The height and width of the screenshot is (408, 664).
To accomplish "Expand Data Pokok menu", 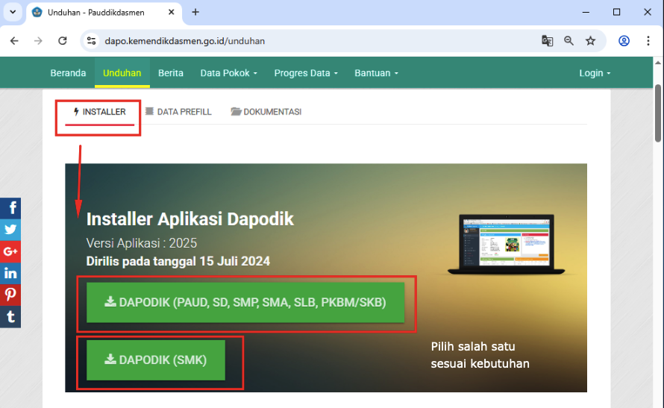I will (229, 73).
